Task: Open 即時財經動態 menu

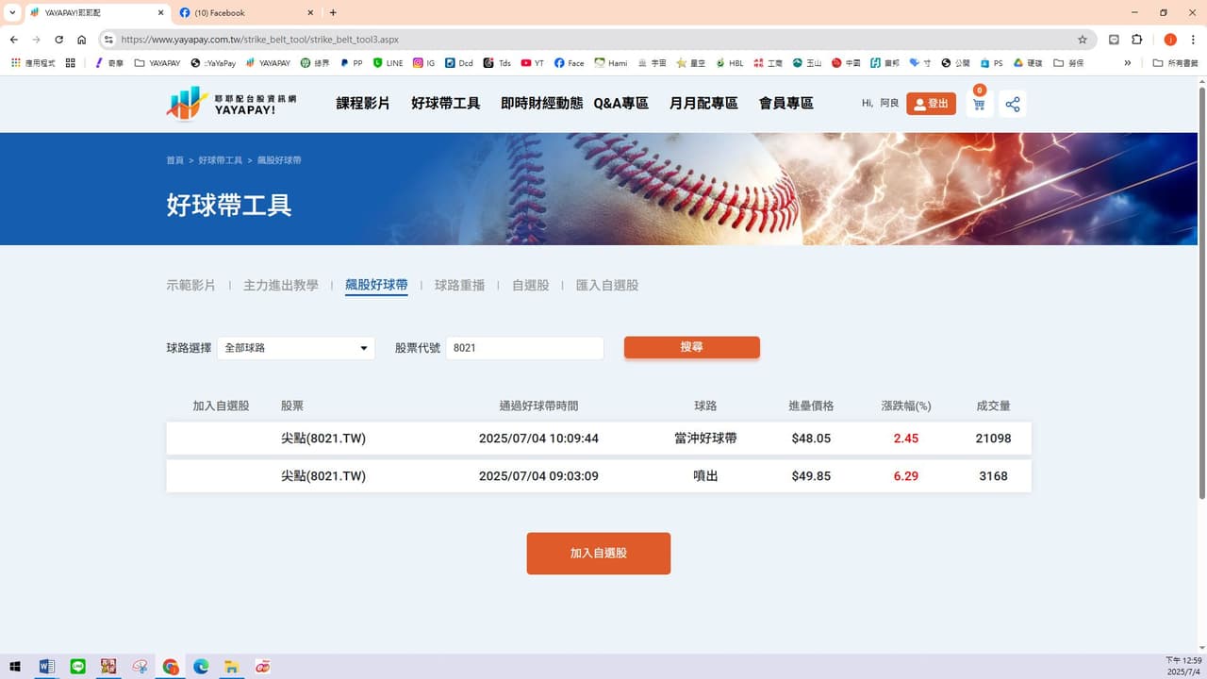Action: pyautogui.click(x=542, y=104)
